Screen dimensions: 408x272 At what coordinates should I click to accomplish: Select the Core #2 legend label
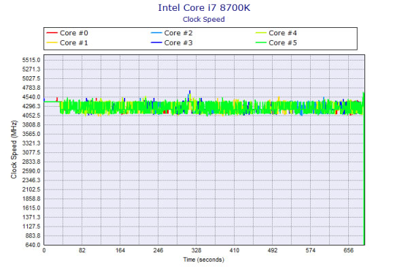coord(178,33)
